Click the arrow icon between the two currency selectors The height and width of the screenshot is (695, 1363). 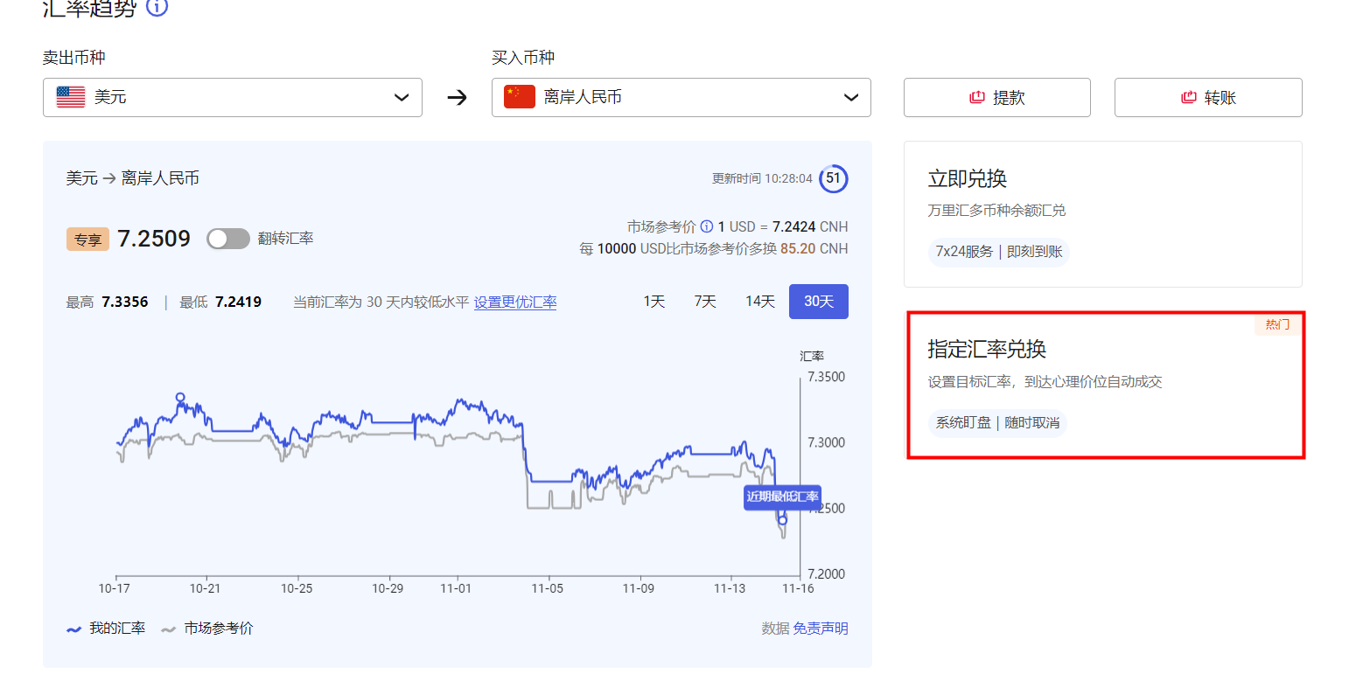456,97
